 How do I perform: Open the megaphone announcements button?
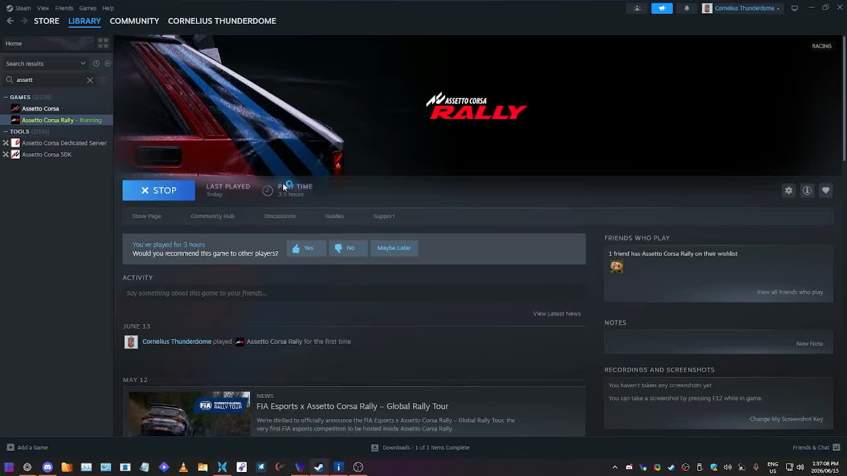pyautogui.click(x=662, y=8)
